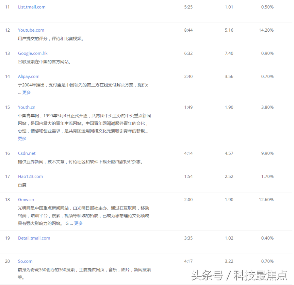Viewport: 294px width, 285px height.
Task: Open the So.com link
Action: pos(25,261)
